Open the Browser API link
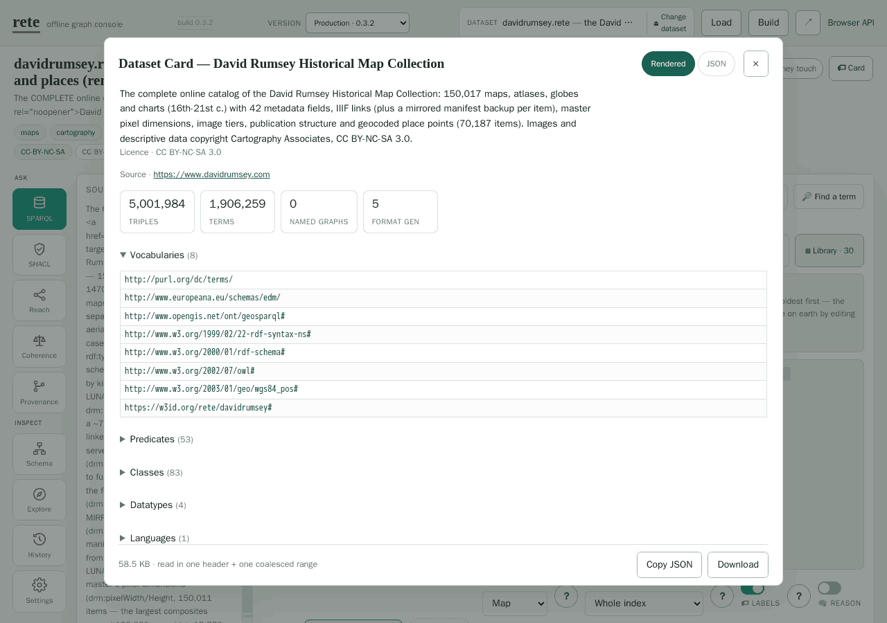The height and width of the screenshot is (623, 887). pyautogui.click(x=851, y=23)
